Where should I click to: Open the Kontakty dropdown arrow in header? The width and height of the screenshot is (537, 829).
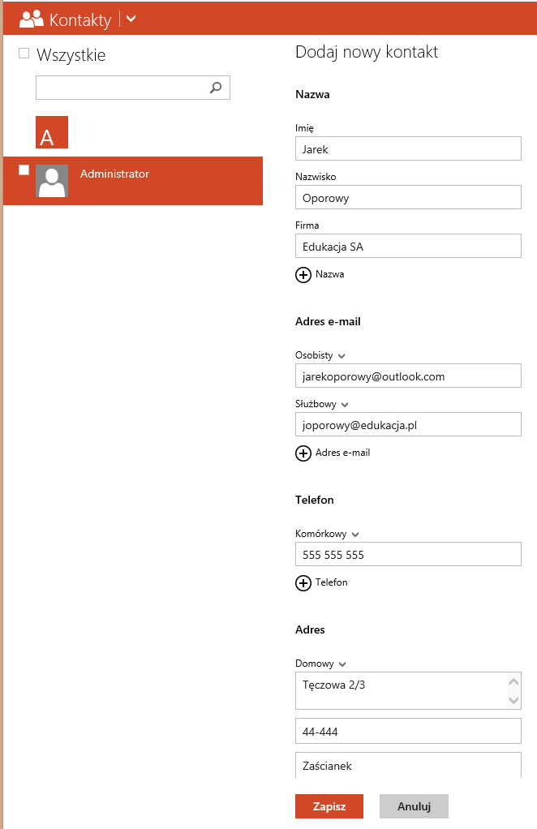[132, 19]
